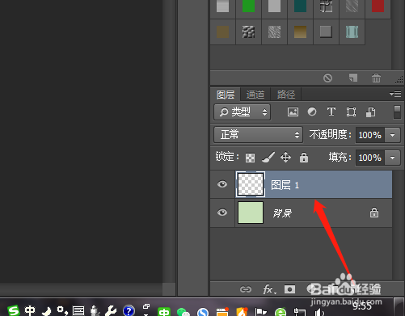The width and height of the screenshot is (405, 316).
Task: Click the 填充 100% value field
Action: click(x=370, y=158)
